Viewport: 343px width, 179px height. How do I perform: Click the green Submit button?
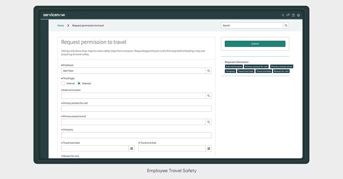click(x=255, y=44)
